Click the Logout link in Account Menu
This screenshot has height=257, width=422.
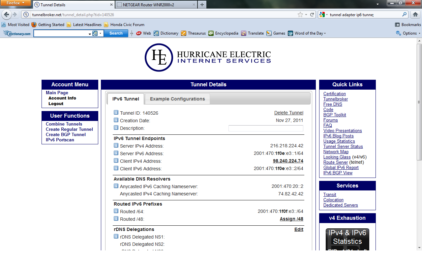(56, 103)
